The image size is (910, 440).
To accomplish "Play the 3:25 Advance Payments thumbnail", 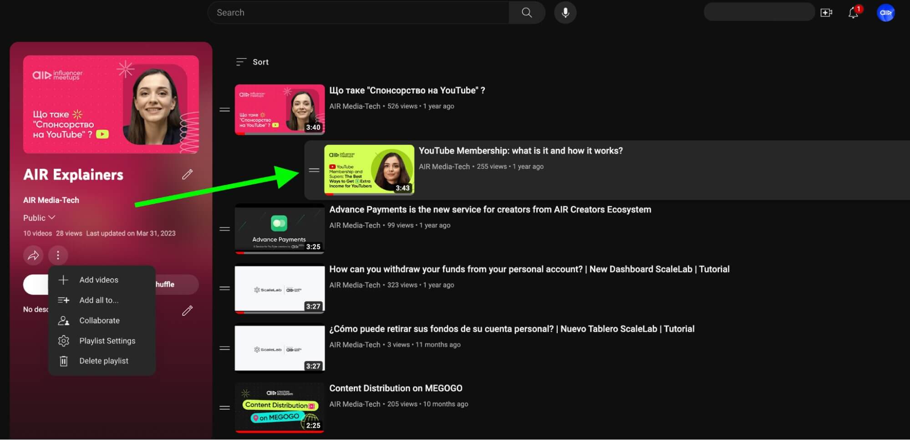I will coord(280,229).
